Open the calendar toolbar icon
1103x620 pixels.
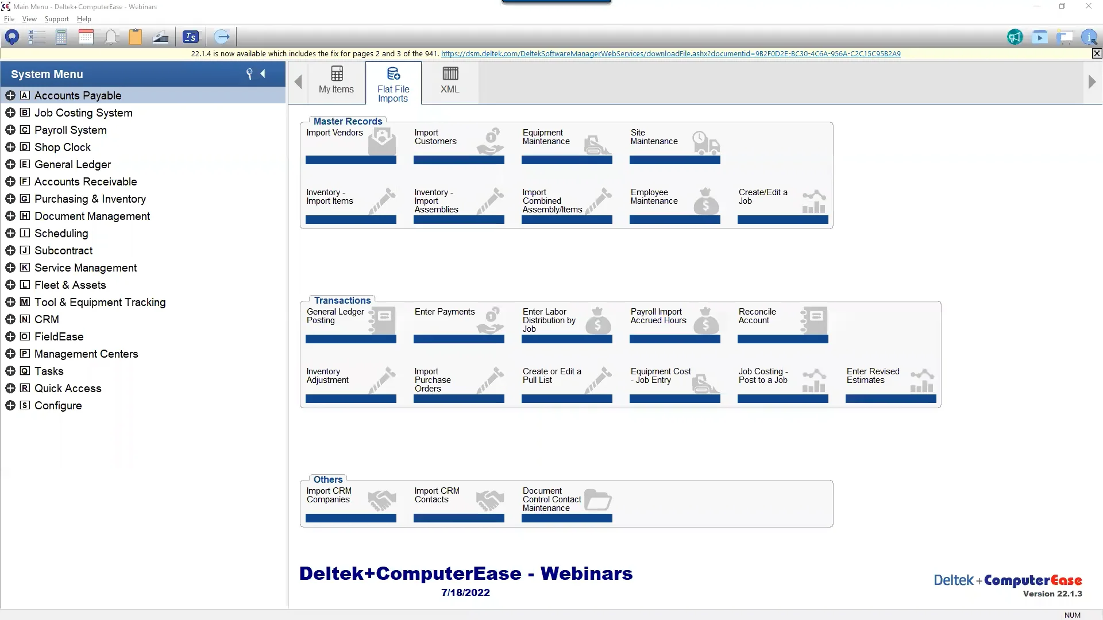coord(86,36)
